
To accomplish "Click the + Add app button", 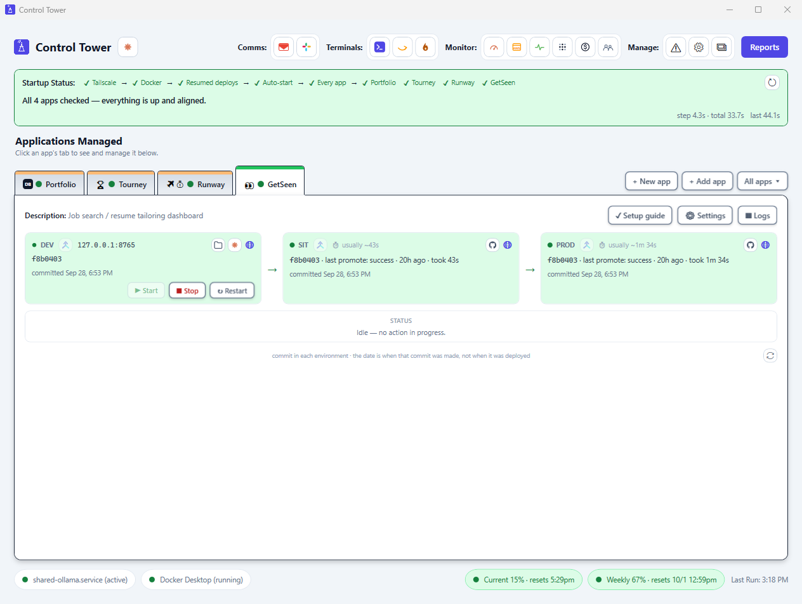I will pos(707,181).
